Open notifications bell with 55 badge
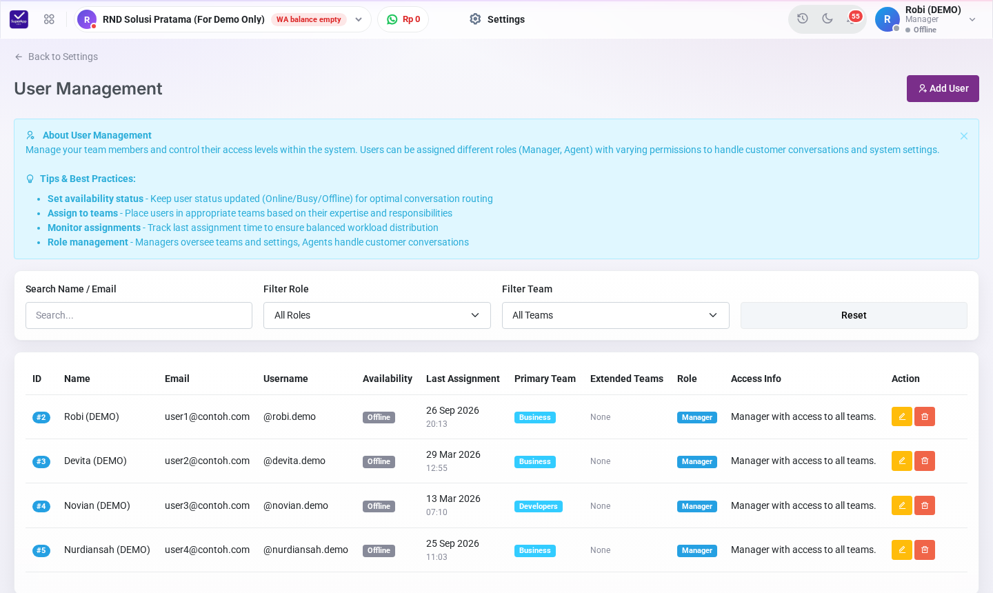Image resolution: width=993 pixels, height=593 pixels. tap(852, 19)
